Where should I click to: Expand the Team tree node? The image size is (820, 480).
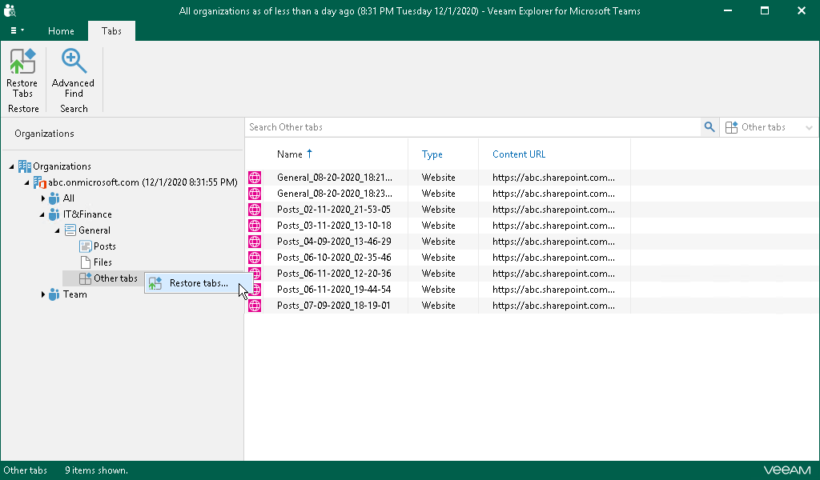[43, 294]
